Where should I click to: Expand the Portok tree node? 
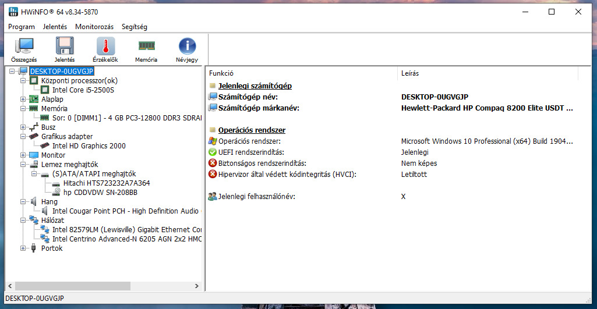(x=23, y=248)
